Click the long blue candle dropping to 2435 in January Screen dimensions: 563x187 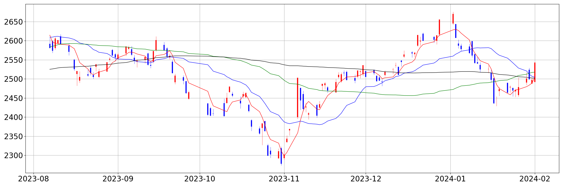[494, 91]
